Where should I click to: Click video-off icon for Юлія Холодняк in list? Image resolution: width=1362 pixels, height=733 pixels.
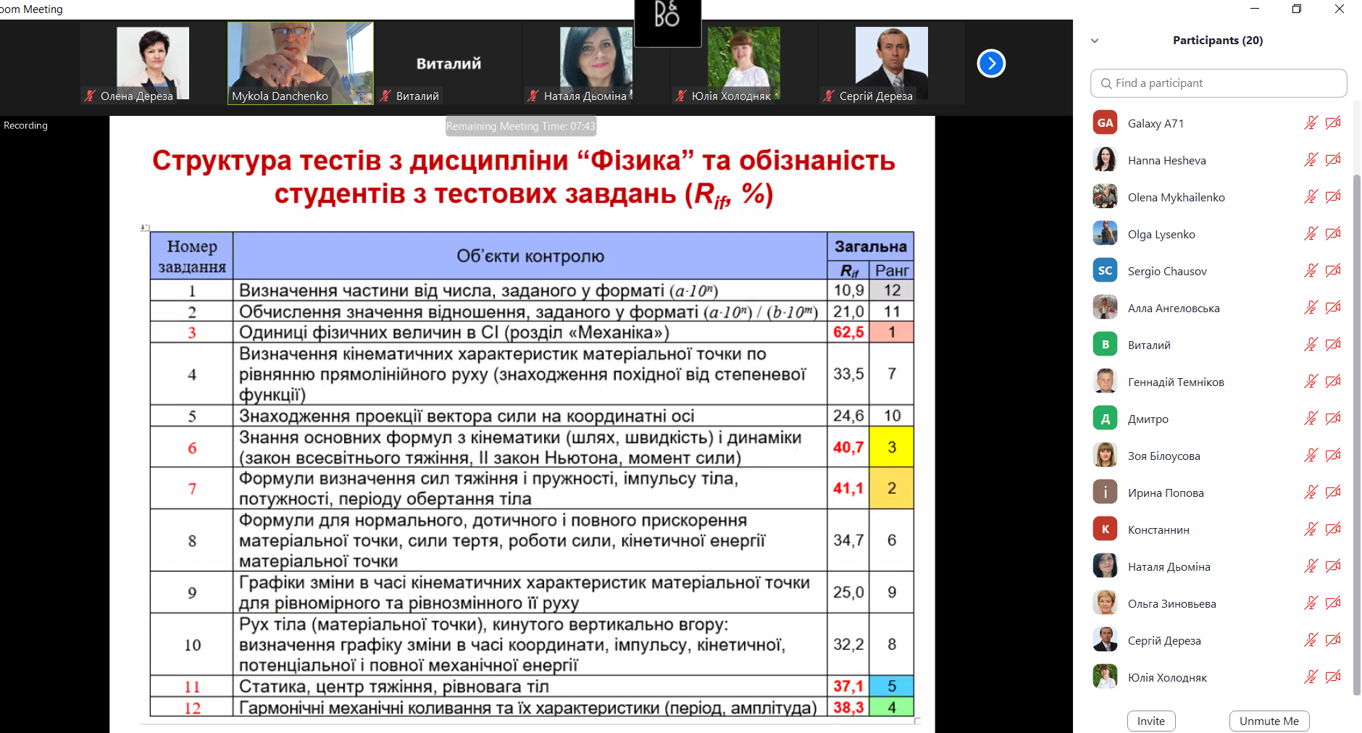[x=1333, y=677]
